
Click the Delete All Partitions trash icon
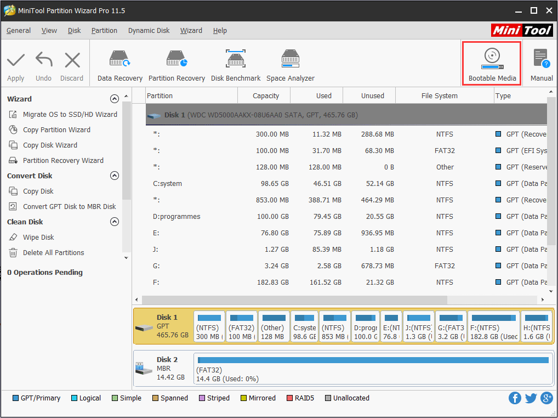[x=13, y=252]
